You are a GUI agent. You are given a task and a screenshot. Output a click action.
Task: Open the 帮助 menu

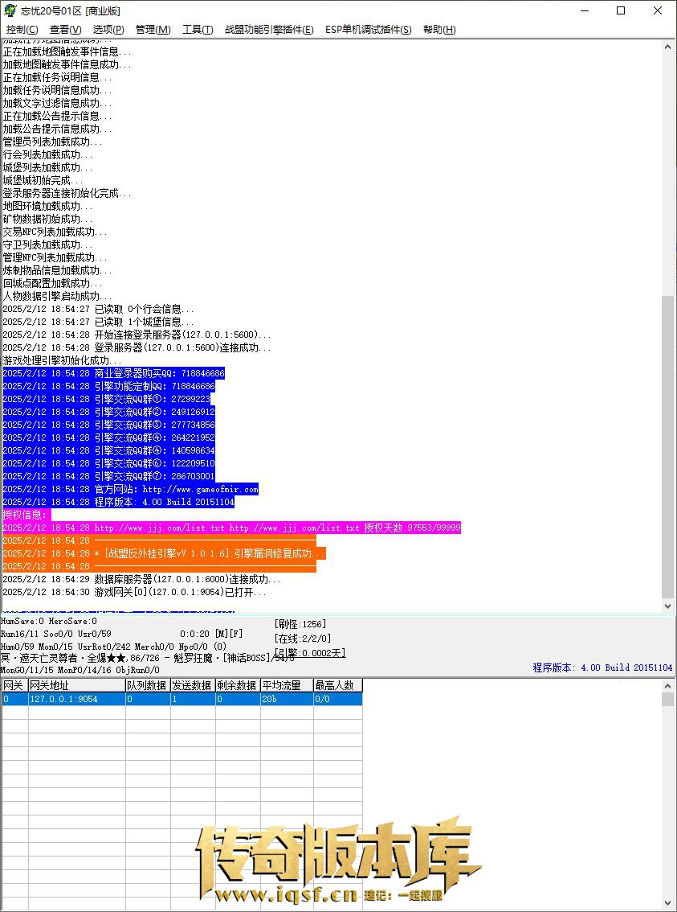point(438,30)
